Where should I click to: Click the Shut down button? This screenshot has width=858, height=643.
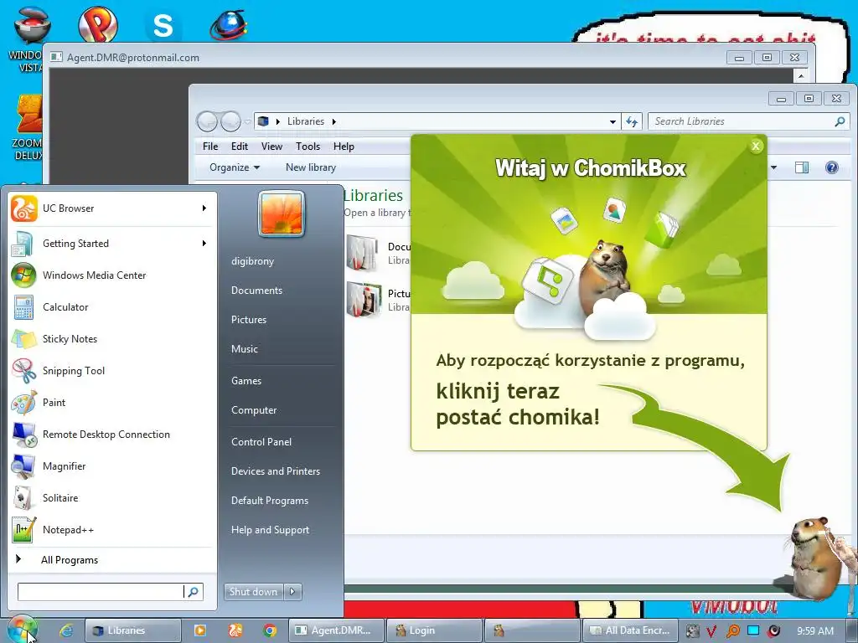point(253,591)
